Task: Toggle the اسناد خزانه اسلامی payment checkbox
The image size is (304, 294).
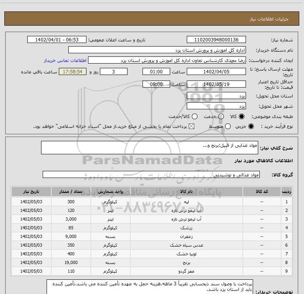Action: 191,126
